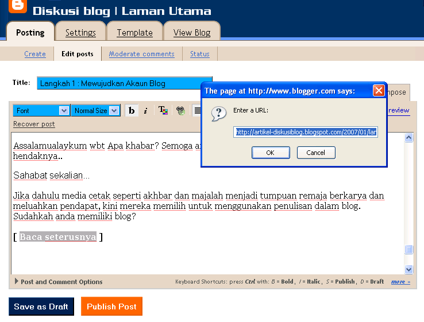This screenshot has width=424, height=322.
Task: Expand Post and Comment Options
Action: click(x=59, y=282)
